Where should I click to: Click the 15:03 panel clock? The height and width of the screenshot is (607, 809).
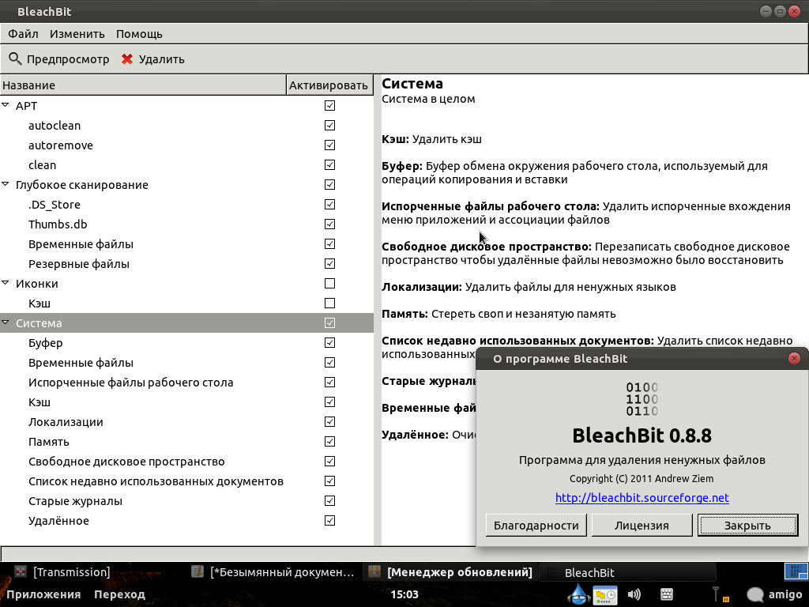pos(404,594)
